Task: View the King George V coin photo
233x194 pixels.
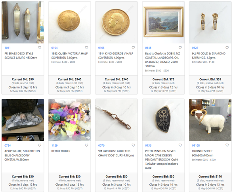Action: 116,23
